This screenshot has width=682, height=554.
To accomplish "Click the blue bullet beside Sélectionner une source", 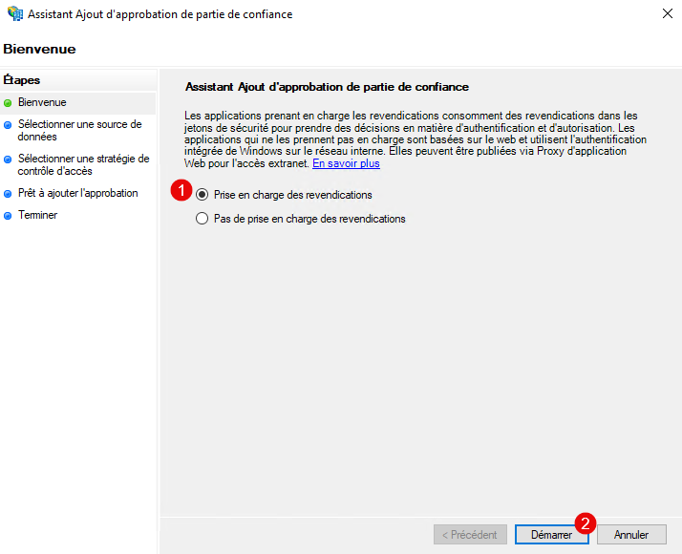I will (x=9, y=124).
